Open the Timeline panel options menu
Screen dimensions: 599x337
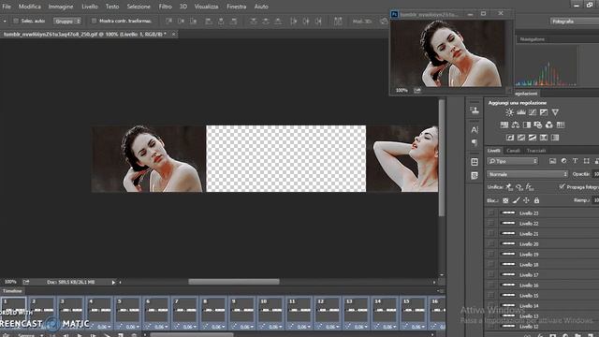point(441,291)
